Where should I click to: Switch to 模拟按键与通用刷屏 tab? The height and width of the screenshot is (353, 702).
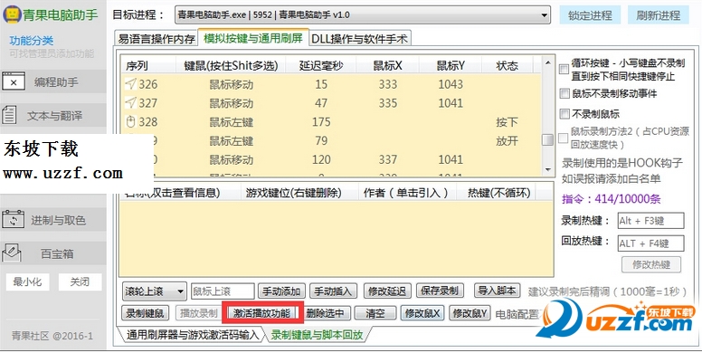point(253,38)
